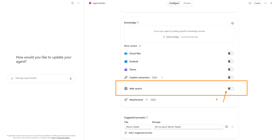Screen dimensions: 272x140
Task: Click the Web search label
Action: point(136,89)
